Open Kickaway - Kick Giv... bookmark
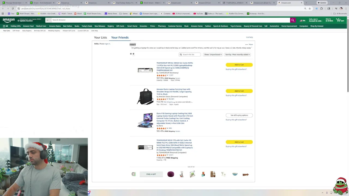 pyautogui.click(x=256, y=13)
